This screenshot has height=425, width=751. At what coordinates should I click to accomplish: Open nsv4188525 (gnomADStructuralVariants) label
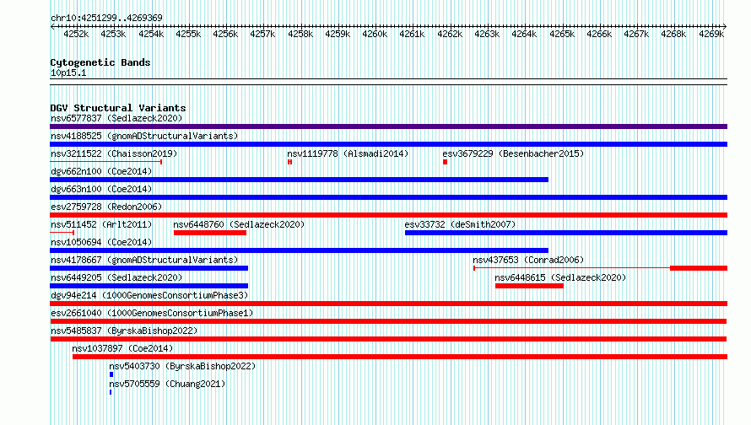tap(144, 136)
